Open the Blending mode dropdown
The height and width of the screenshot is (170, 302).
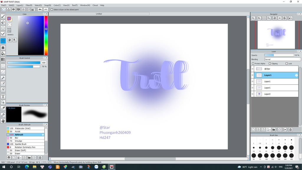(x=282, y=59)
